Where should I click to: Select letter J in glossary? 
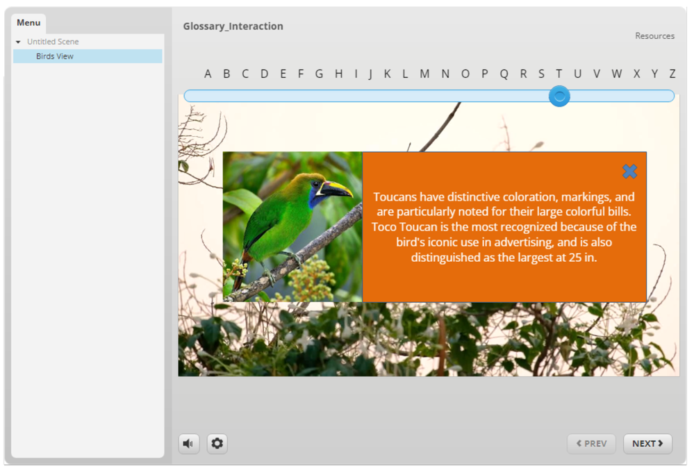[370, 74]
